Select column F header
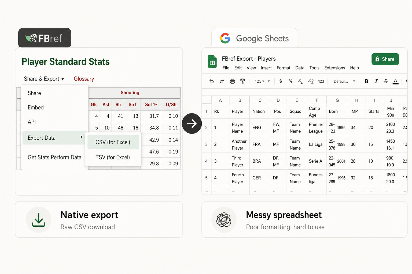The image size is (412, 274). click(x=317, y=100)
